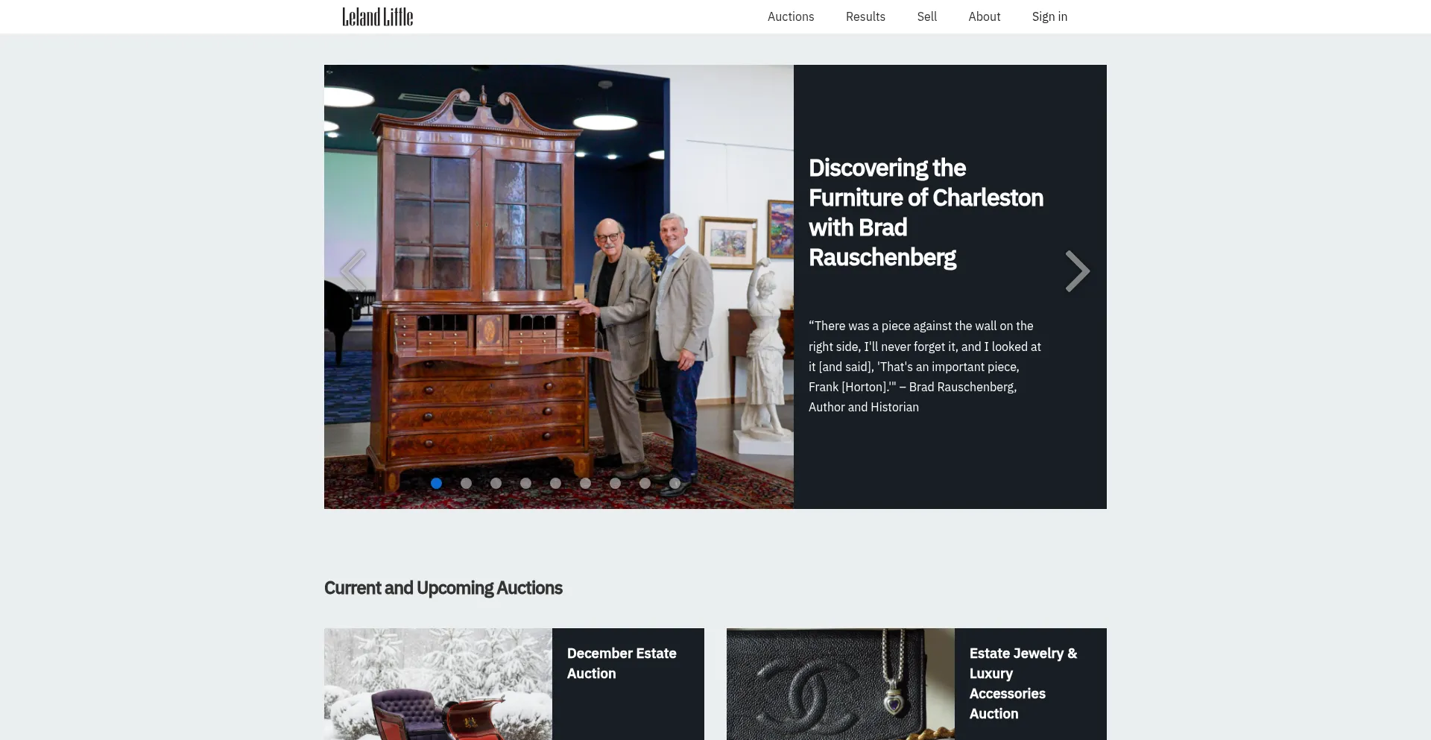The image size is (1431, 740).
Task: Open the Sell page
Action: (927, 16)
